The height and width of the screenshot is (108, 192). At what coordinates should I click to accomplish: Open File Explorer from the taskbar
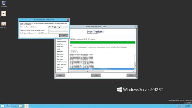pyautogui.click(x=20, y=106)
